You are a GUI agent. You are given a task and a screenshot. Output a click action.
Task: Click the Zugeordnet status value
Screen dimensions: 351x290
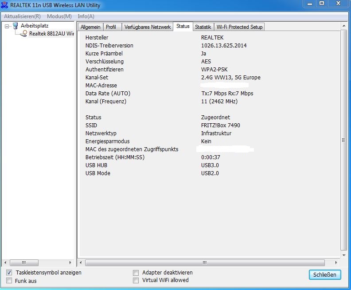(x=215, y=118)
